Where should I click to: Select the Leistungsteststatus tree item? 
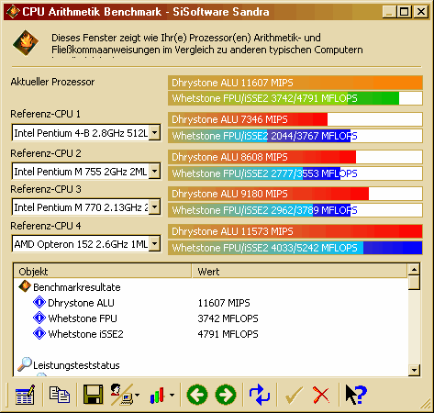coord(76,365)
